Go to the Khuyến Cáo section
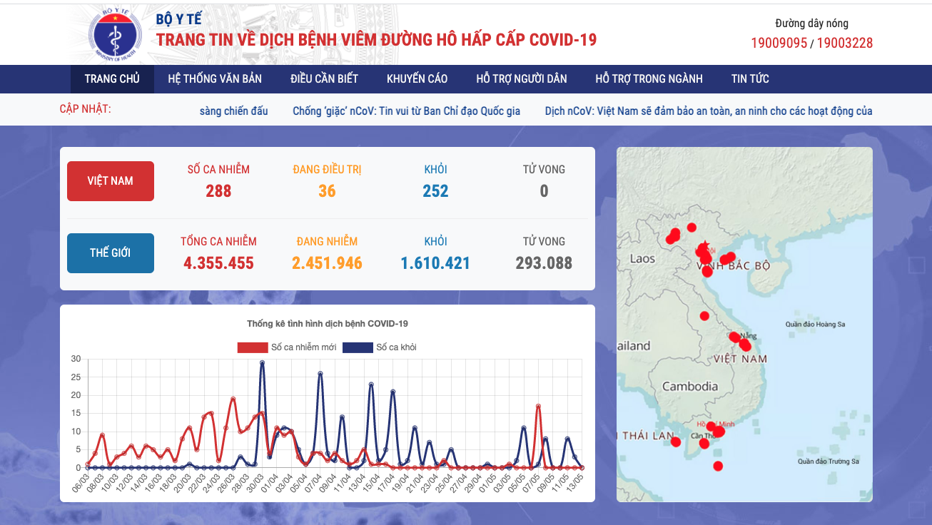 417,78
